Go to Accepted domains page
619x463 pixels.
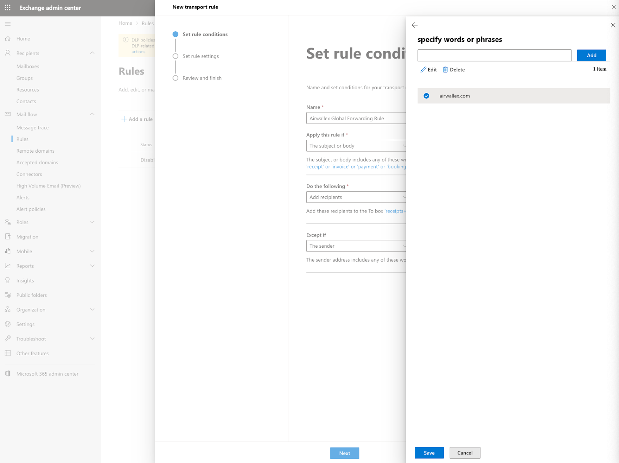(37, 163)
